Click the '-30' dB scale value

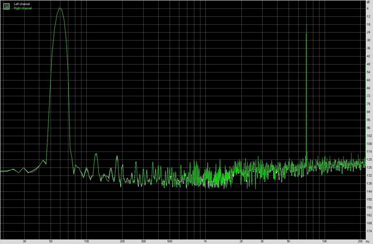(368, 40)
